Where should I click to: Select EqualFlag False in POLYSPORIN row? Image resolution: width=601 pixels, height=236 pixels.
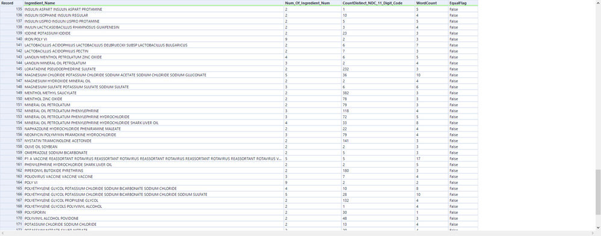coord(463,213)
